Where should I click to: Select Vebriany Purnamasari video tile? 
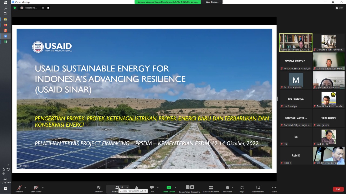click(329, 80)
